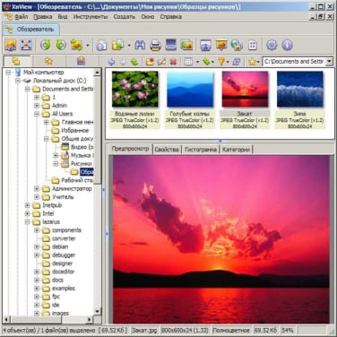The image size is (337, 337).
Task: Open the file properties icon
Action: point(101,45)
